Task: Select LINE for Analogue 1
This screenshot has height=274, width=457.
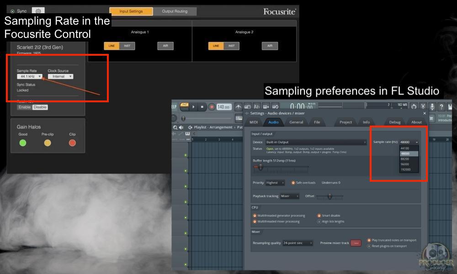Action: [x=112, y=46]
